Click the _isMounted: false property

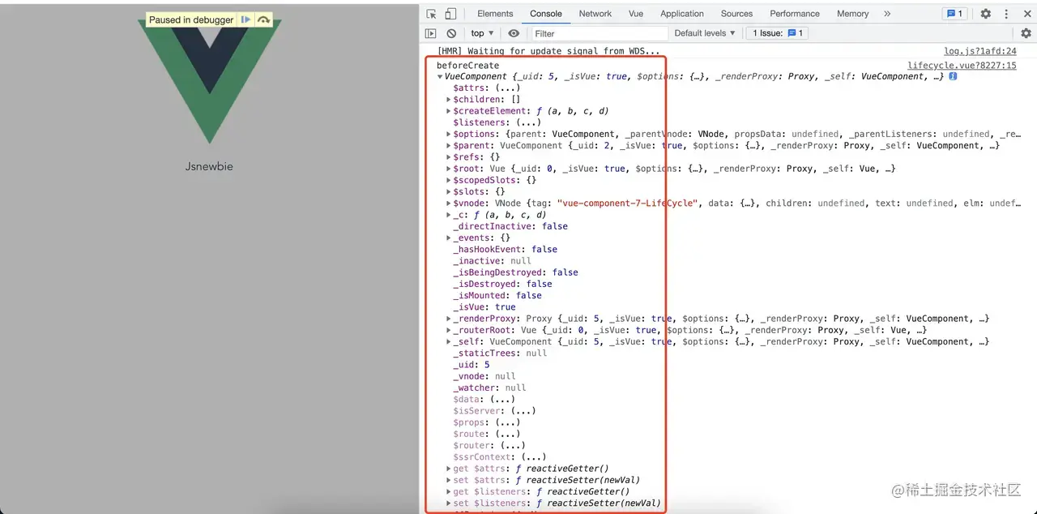[497, 296]
